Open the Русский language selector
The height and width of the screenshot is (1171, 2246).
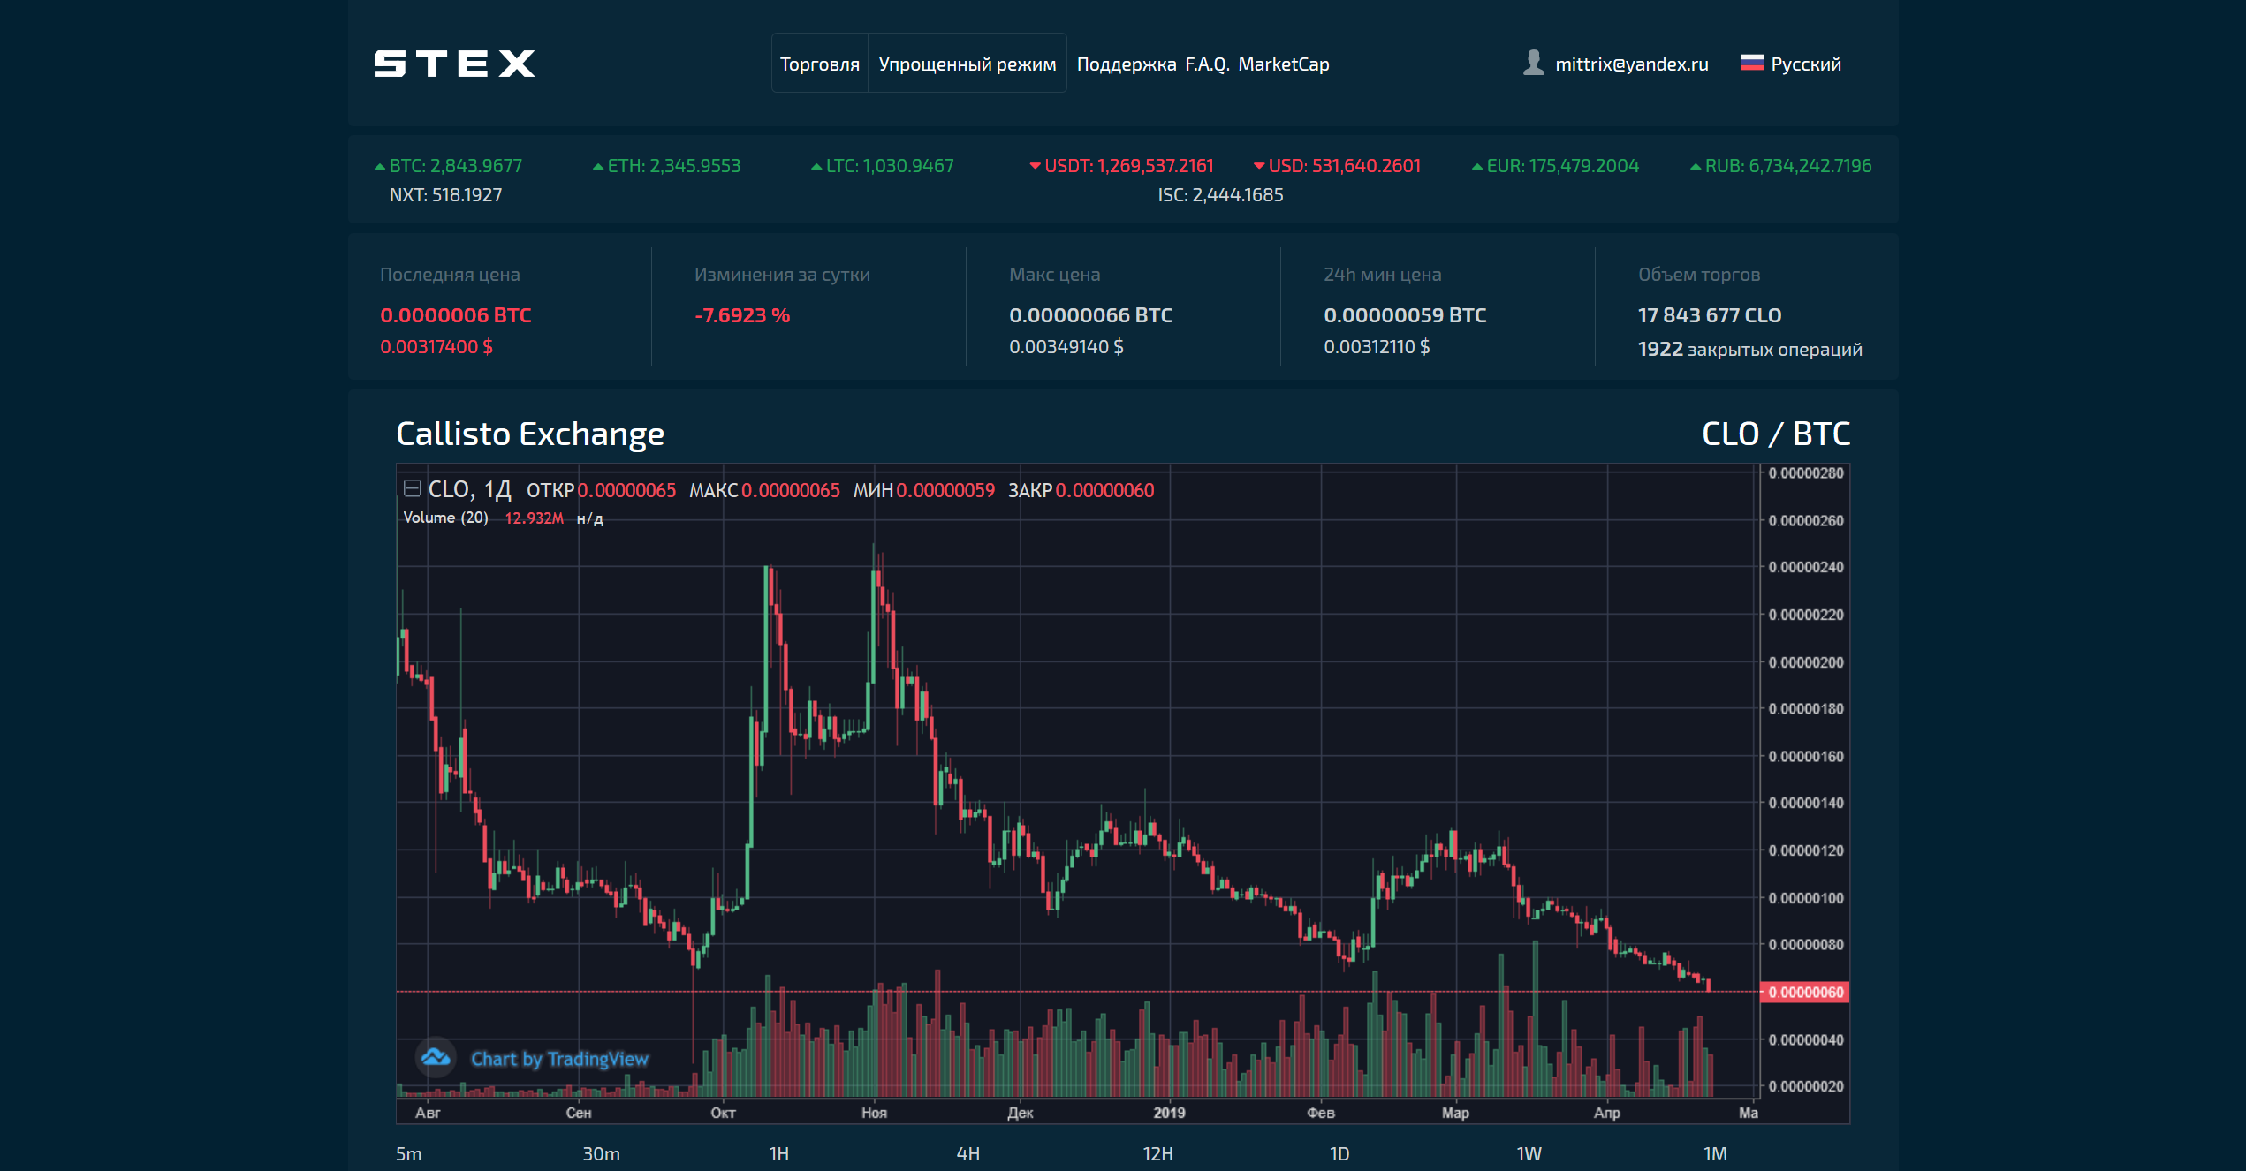pyautogui.click(x=1805, y=64)
